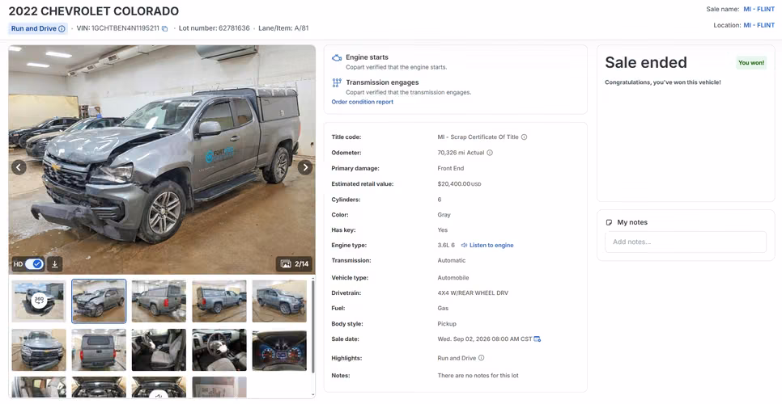Click the 4X4 W/REAR WHEEL DRV value
This screenshot has height=404, width=782.
coord(473,293)
